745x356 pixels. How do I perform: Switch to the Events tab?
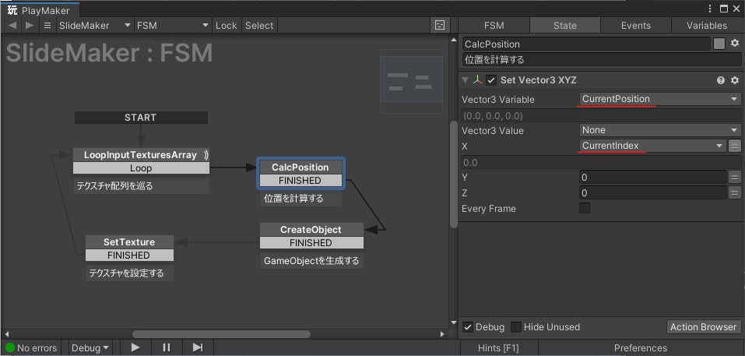[x=636, y=25]
